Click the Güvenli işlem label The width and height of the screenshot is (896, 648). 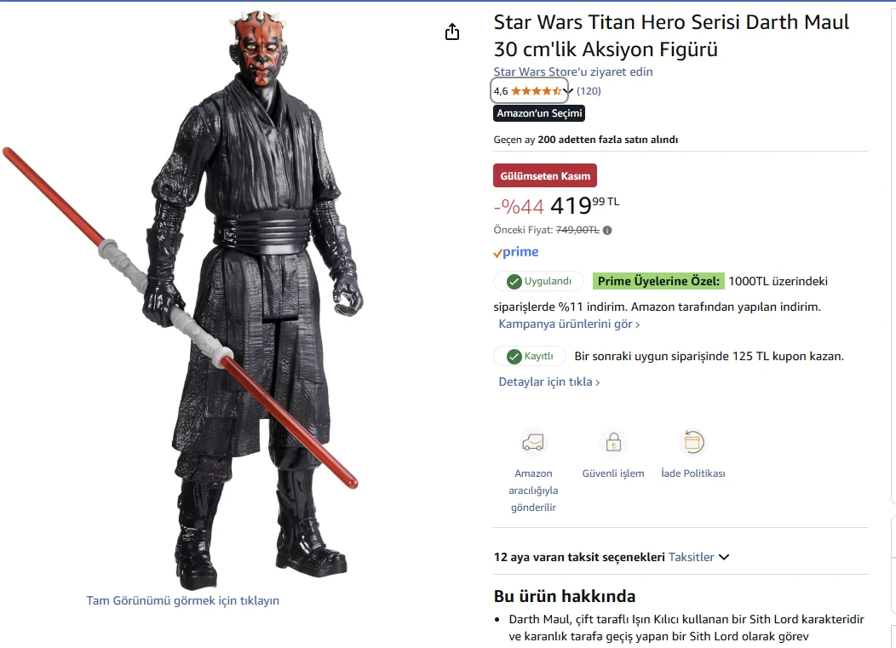click(613, 473)
